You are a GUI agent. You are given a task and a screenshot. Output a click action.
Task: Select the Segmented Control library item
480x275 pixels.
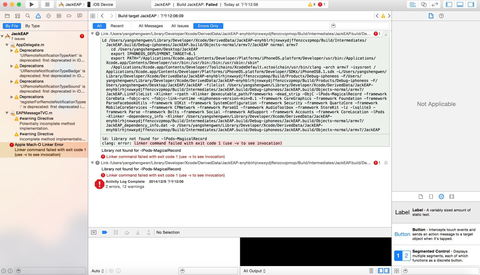[x=436, y=256]
